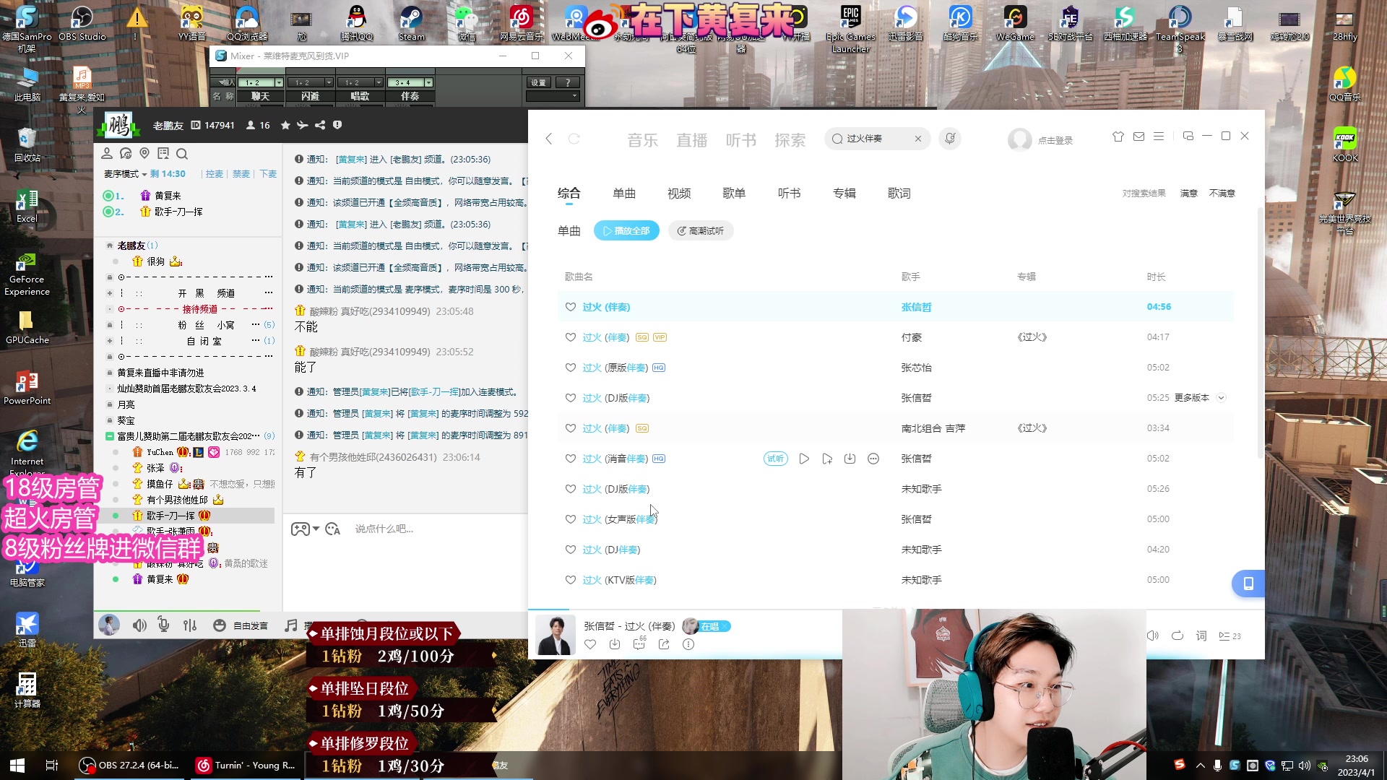Click the 设置 button in Mixer window
Image resolution: width=1387 pixels, height=780 pixels.
click(539, 82)
